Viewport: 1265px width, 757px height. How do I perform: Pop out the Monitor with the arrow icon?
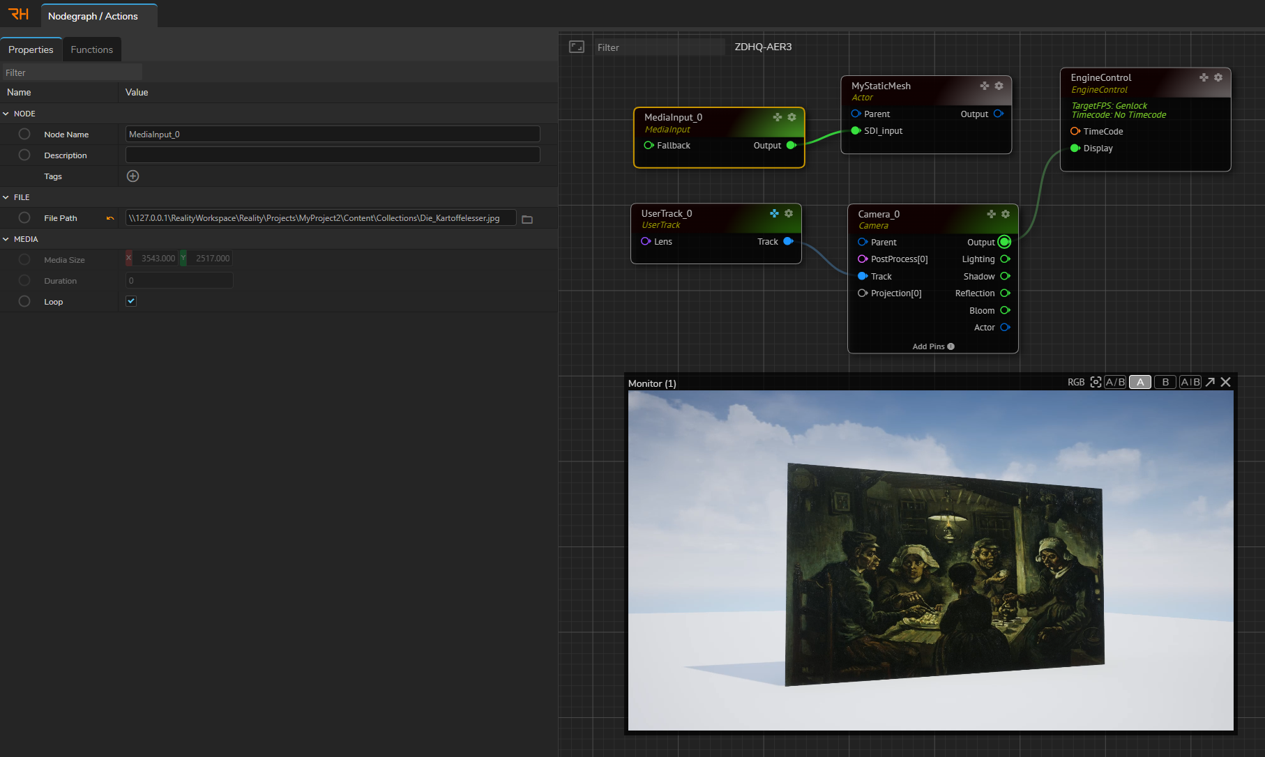[x=1210, y=382]
